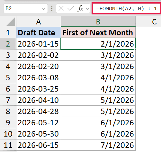Select cell B10 showing 6/1/2026
This screenshot has height=152, width=161.
tap(98, 134)
